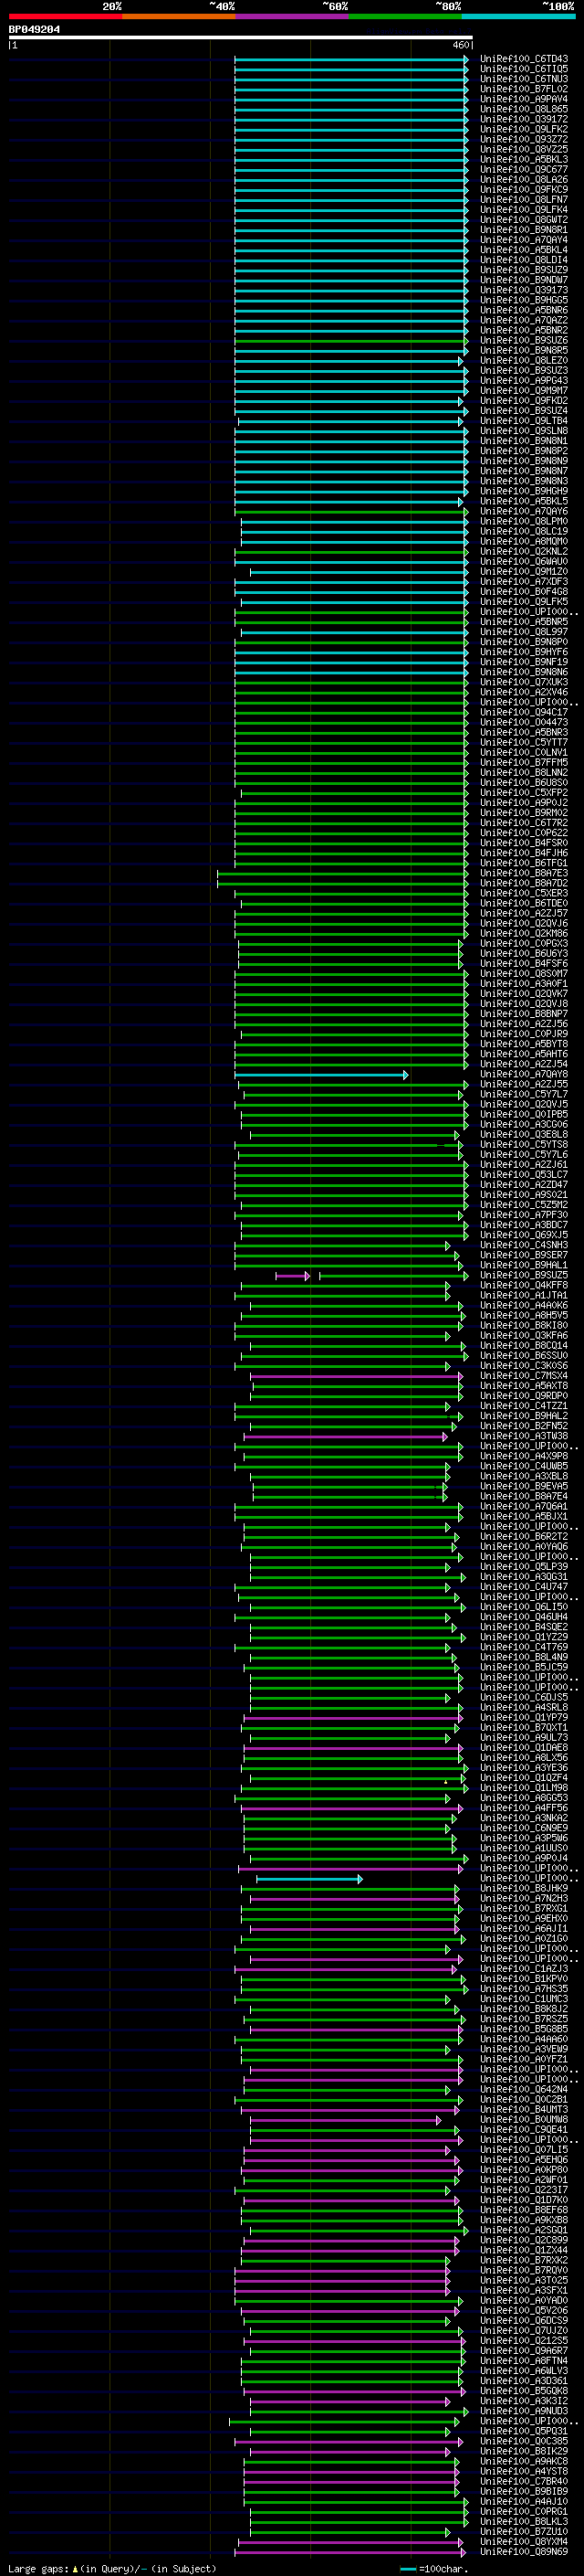Click hit label UniRef100_Q9LFK2
This screenshot has width=584, height=2576.
pos(524,129)
